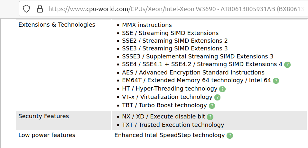Click the padlock site security icon
This screenshot has height=148, width=308.
(40, 8)
